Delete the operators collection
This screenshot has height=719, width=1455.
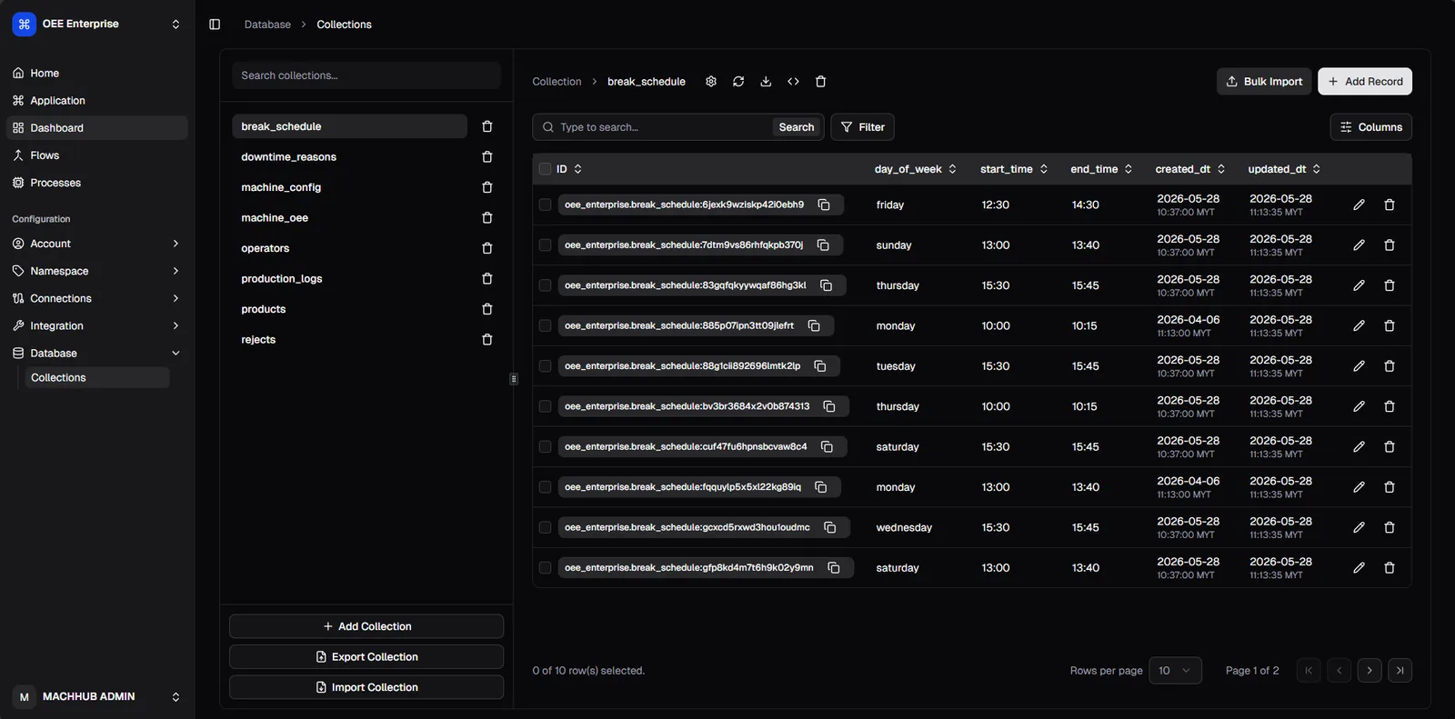click(487, 248)
